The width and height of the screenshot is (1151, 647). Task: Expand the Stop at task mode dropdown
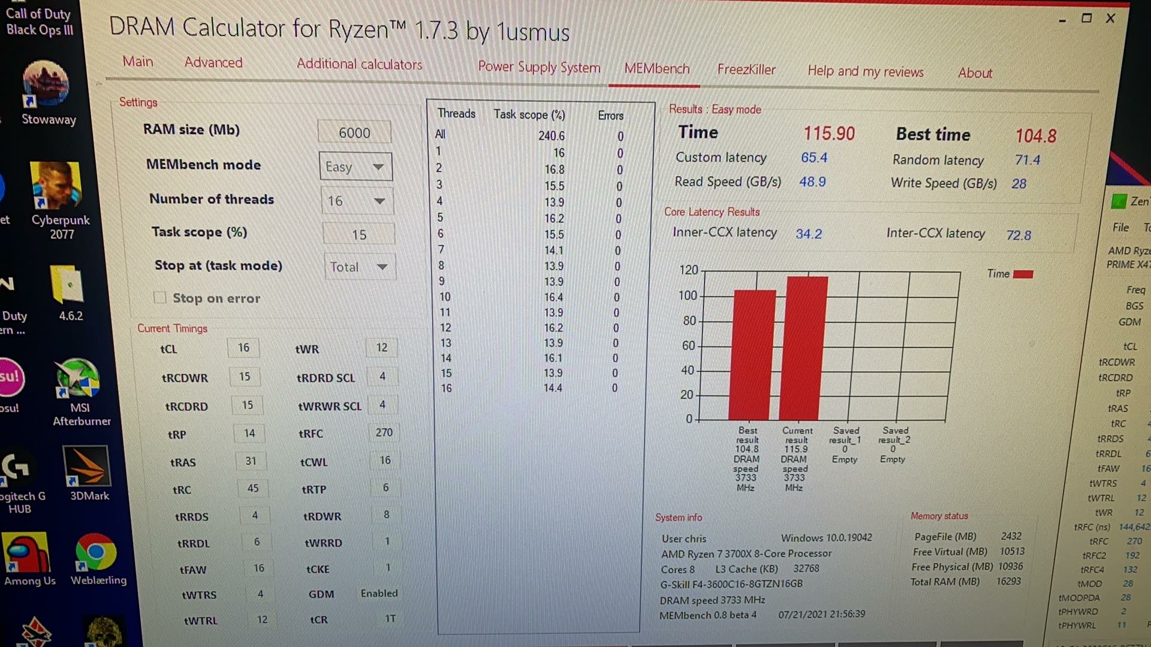tap(359, 267)
